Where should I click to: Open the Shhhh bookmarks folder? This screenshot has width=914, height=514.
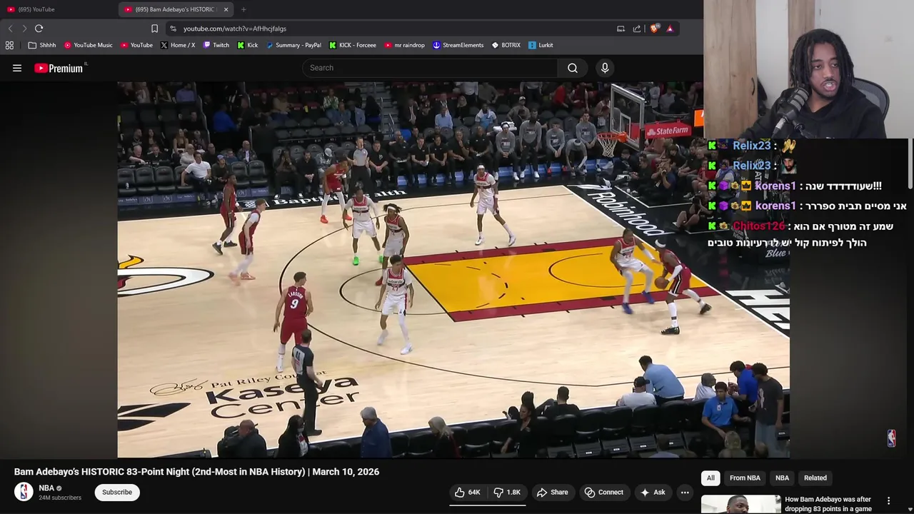tap(42, 45)
